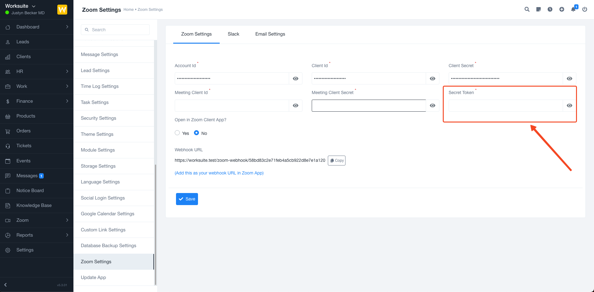594x292 pixels.
Task: Open Social Login Settings
Action: coord(114,198)
